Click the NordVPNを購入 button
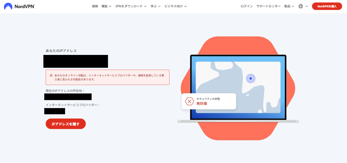The height and width of the screenshot is (163, 347). pos(327,6)
